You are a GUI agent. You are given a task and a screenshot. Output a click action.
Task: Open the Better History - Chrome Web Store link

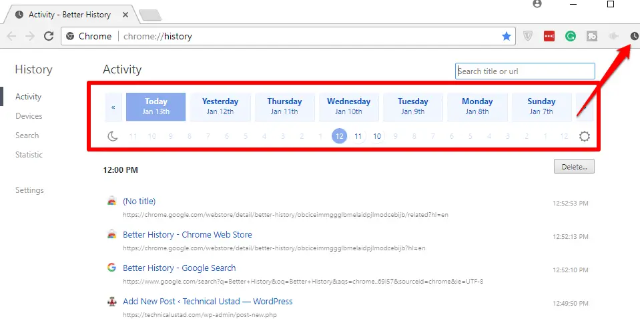click(188, 234)
